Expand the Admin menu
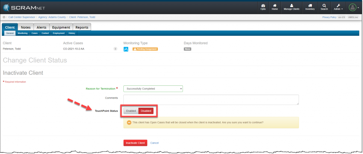363x154 pixels. point(338,7)
